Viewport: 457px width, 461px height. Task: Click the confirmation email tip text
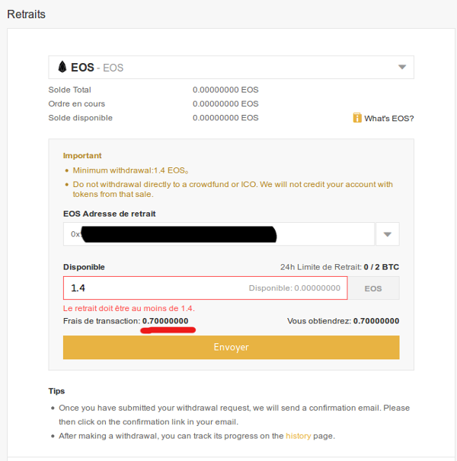tap(234, 415)
